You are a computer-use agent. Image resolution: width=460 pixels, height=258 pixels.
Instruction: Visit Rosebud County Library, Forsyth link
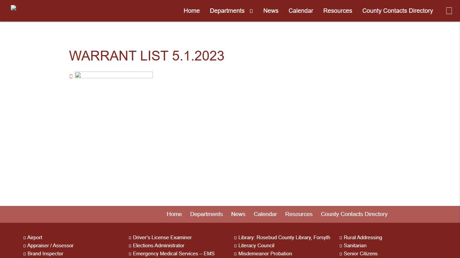284,238
